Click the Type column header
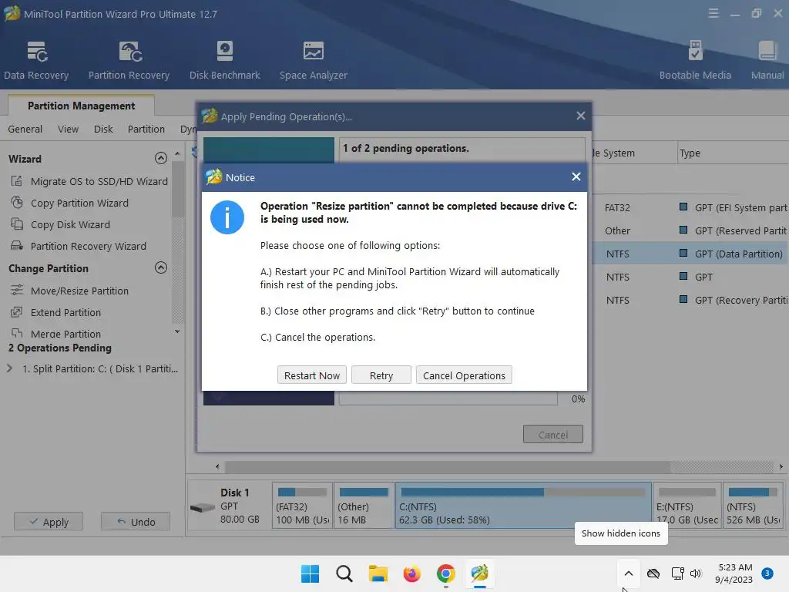Viewport: 789px width, 592px height. (734, 153)
